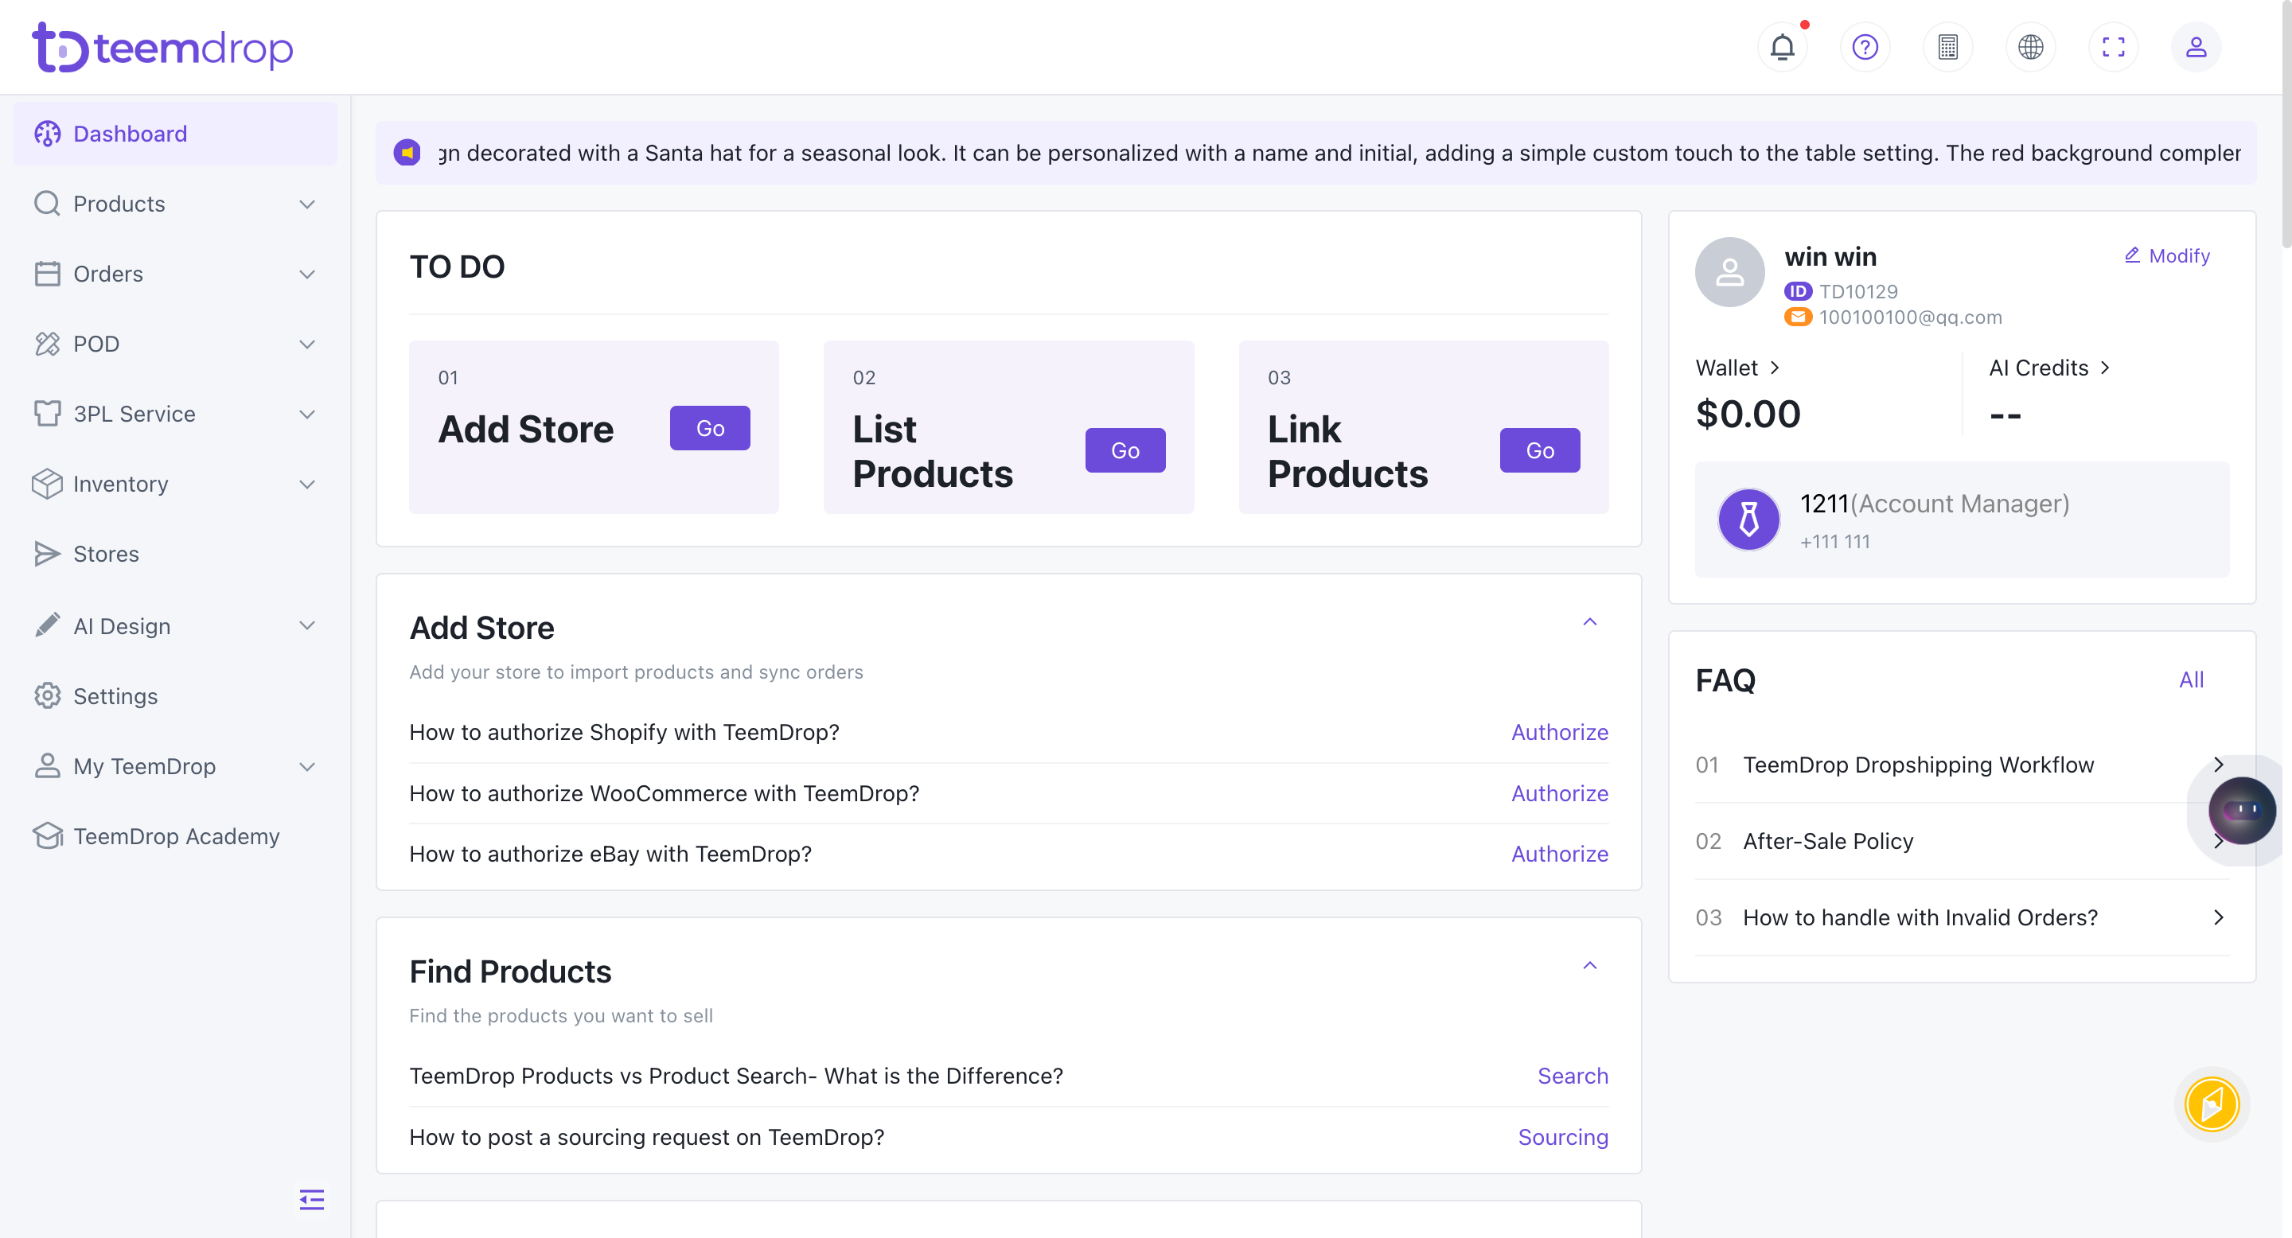Open the calculator icon in header
The width and height of the screenshot is (2292, 1238).
click(1947, 47)
